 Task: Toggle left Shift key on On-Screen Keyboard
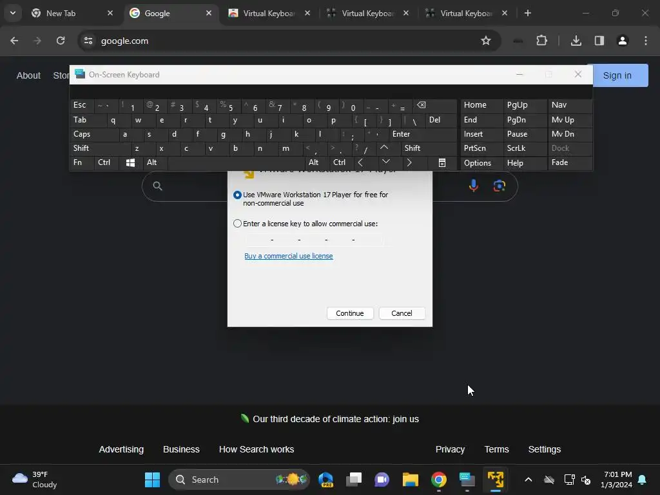point(100,148)
